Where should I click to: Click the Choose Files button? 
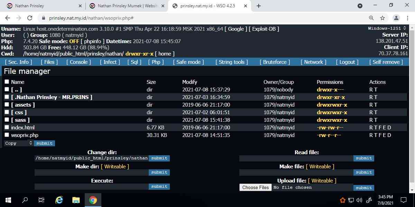(255, 187)
